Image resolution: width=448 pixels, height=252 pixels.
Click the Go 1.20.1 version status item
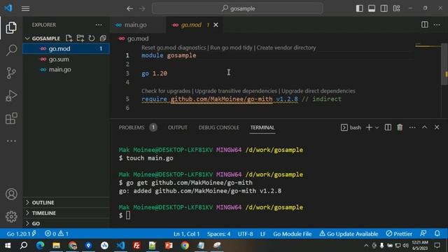pyautogui.click(x=22, y=234)
